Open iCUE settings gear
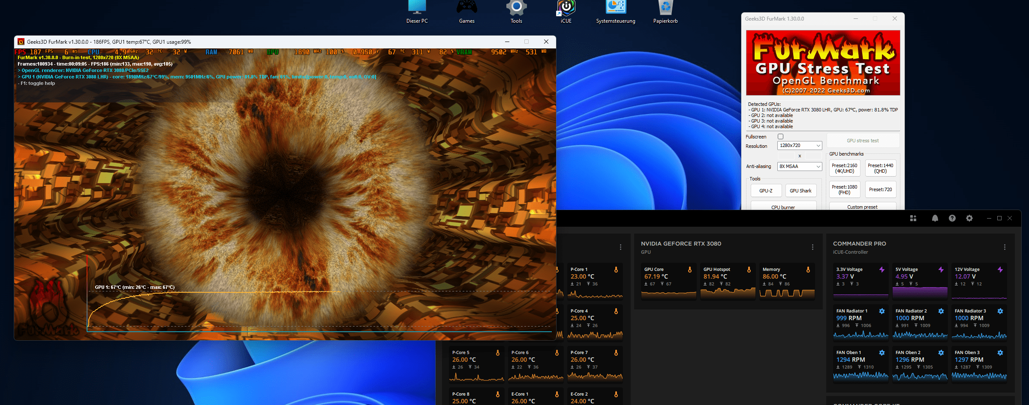The image size is (1029, 405). click(x=969, y=218)
